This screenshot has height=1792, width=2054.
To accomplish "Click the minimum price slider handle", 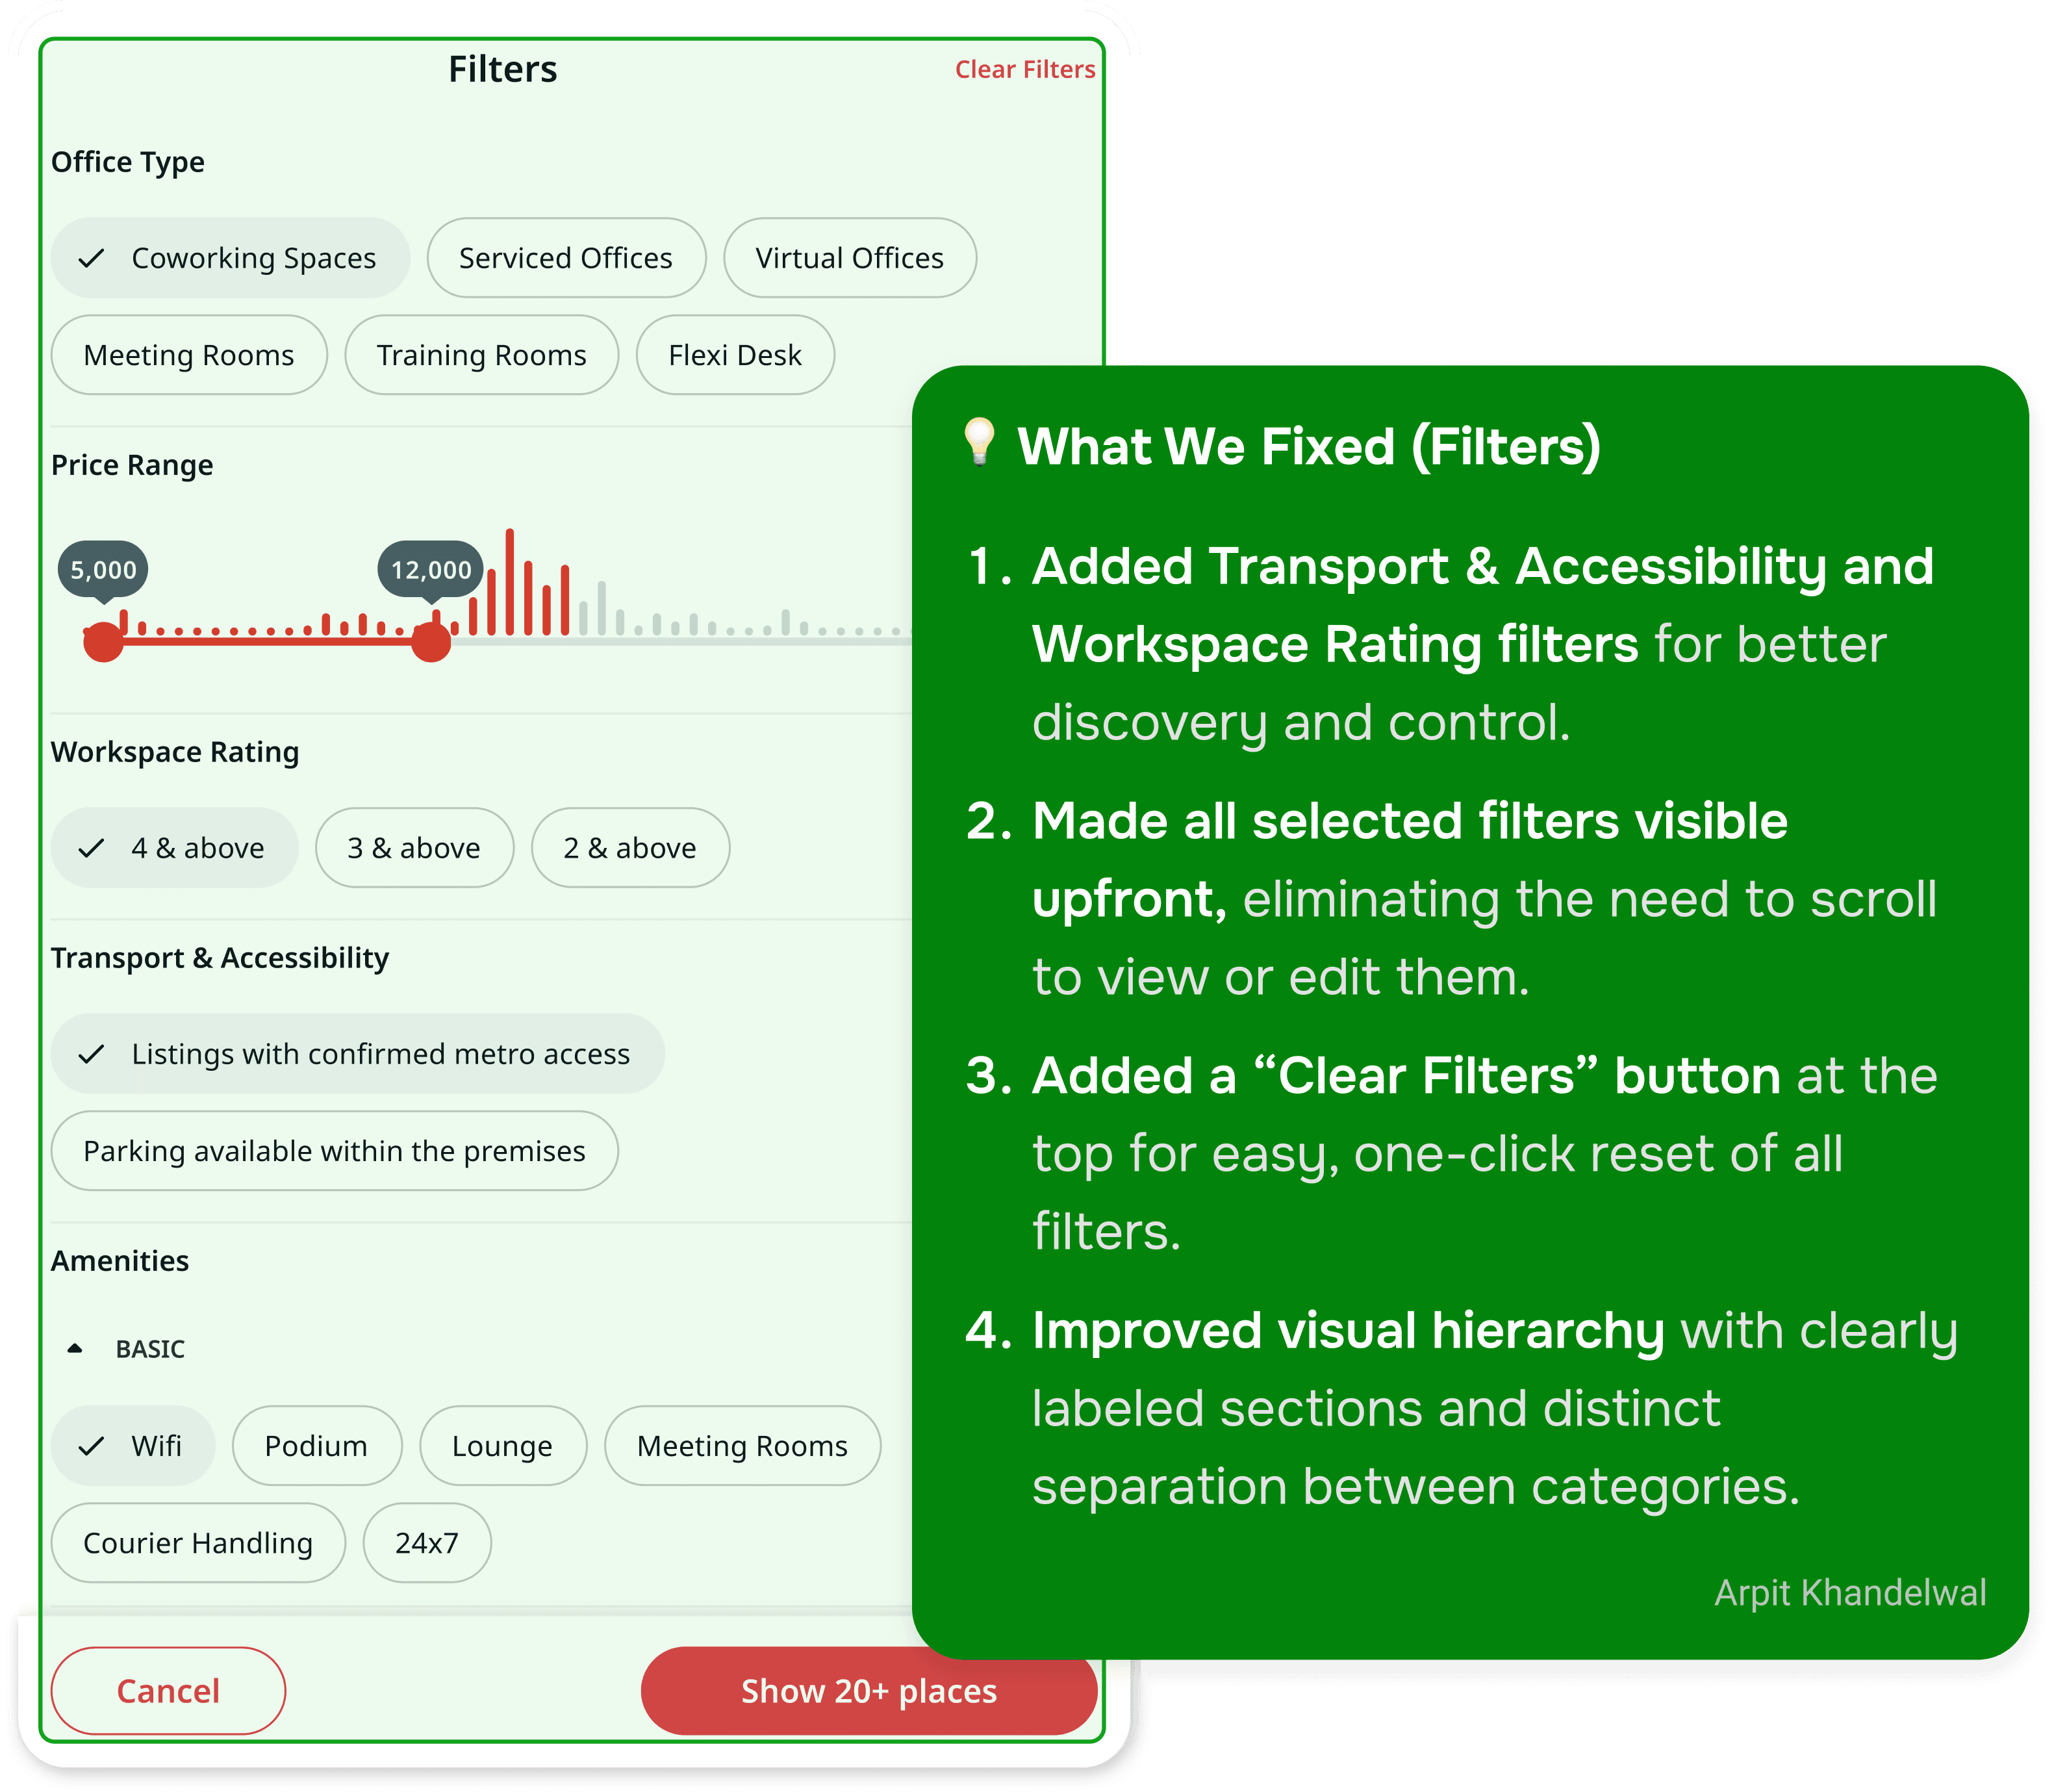I will [103, 641].
